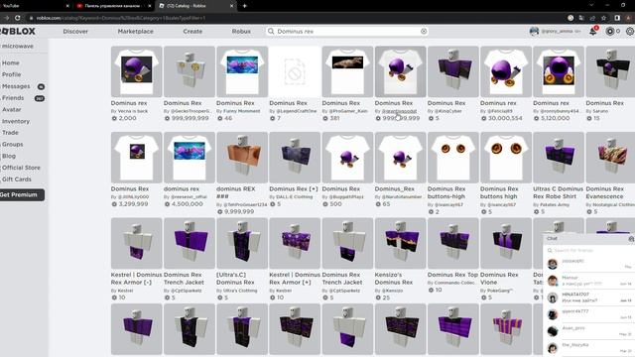635x357 pixels.
Task: Bookmark this page with the star icon
Action: coord(604,18)
